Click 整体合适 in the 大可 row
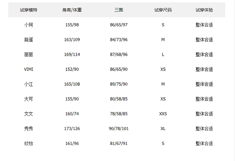 [x=204, y=99]
